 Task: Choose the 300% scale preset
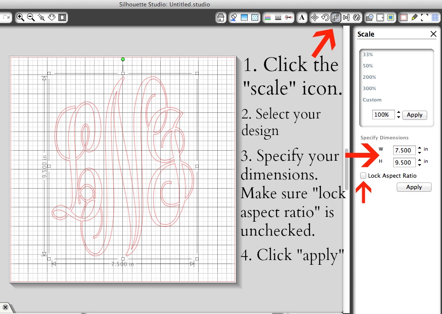pos(369,88)
